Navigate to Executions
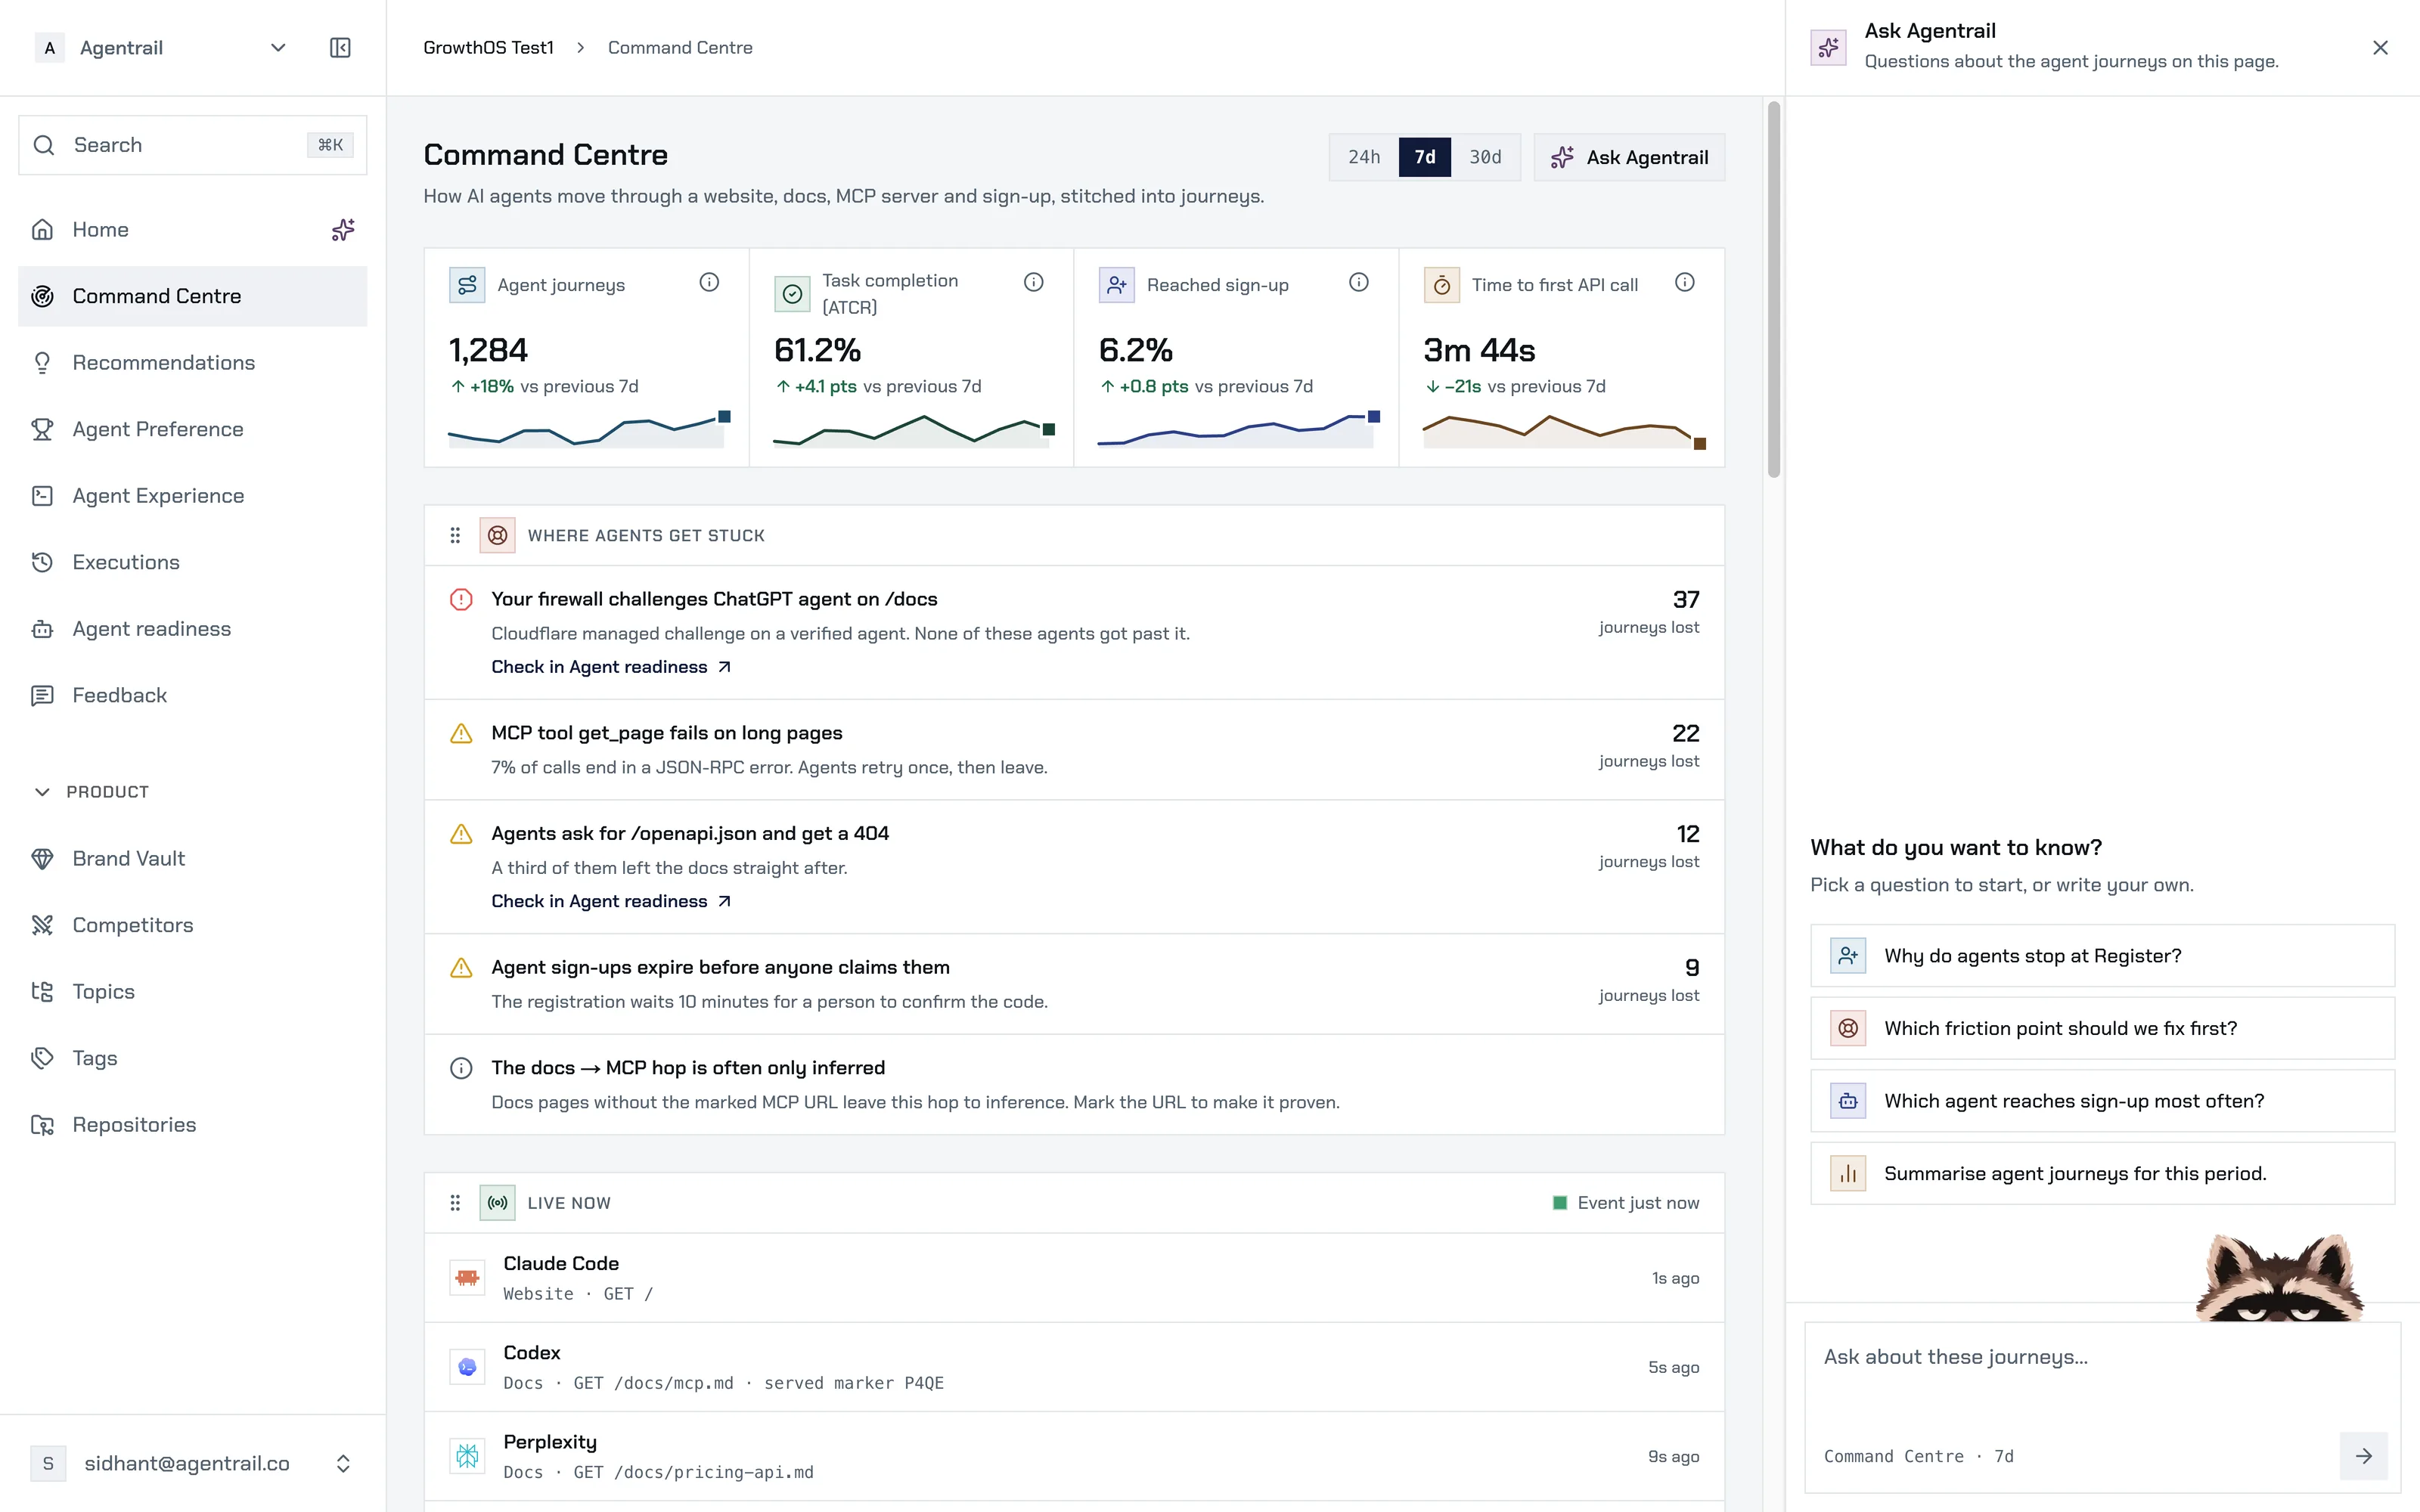 [192, 562]
